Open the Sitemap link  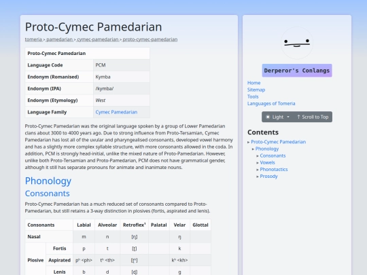click(256, 90)
